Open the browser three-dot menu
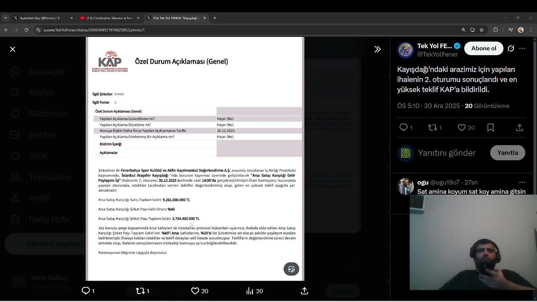Image resolution: width=537 pixels, height=302 pixels. coord(531,30)
